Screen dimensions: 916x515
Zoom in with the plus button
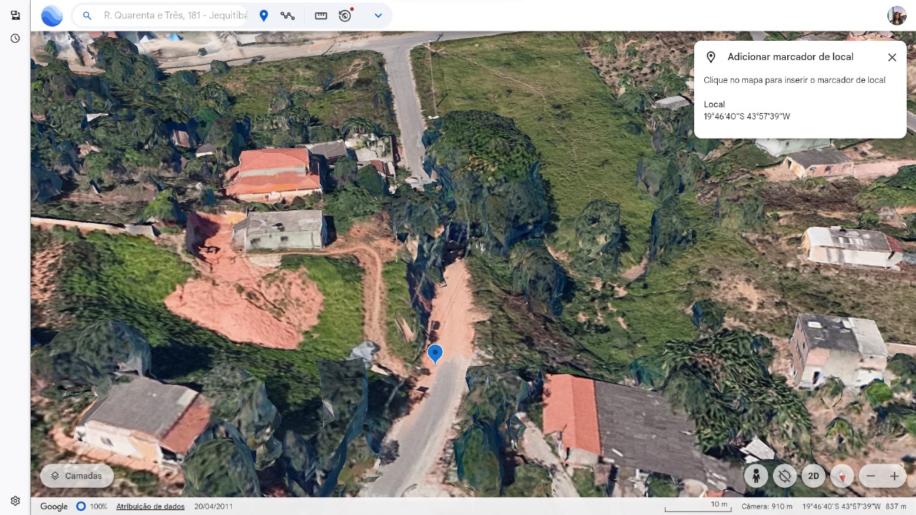[x=894, y=476]
